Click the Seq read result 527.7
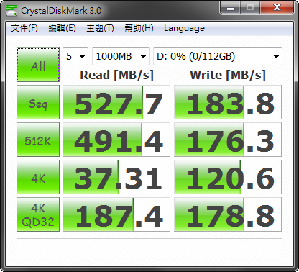Viewport: 299px width, 272px height. (x=116, y=102)
